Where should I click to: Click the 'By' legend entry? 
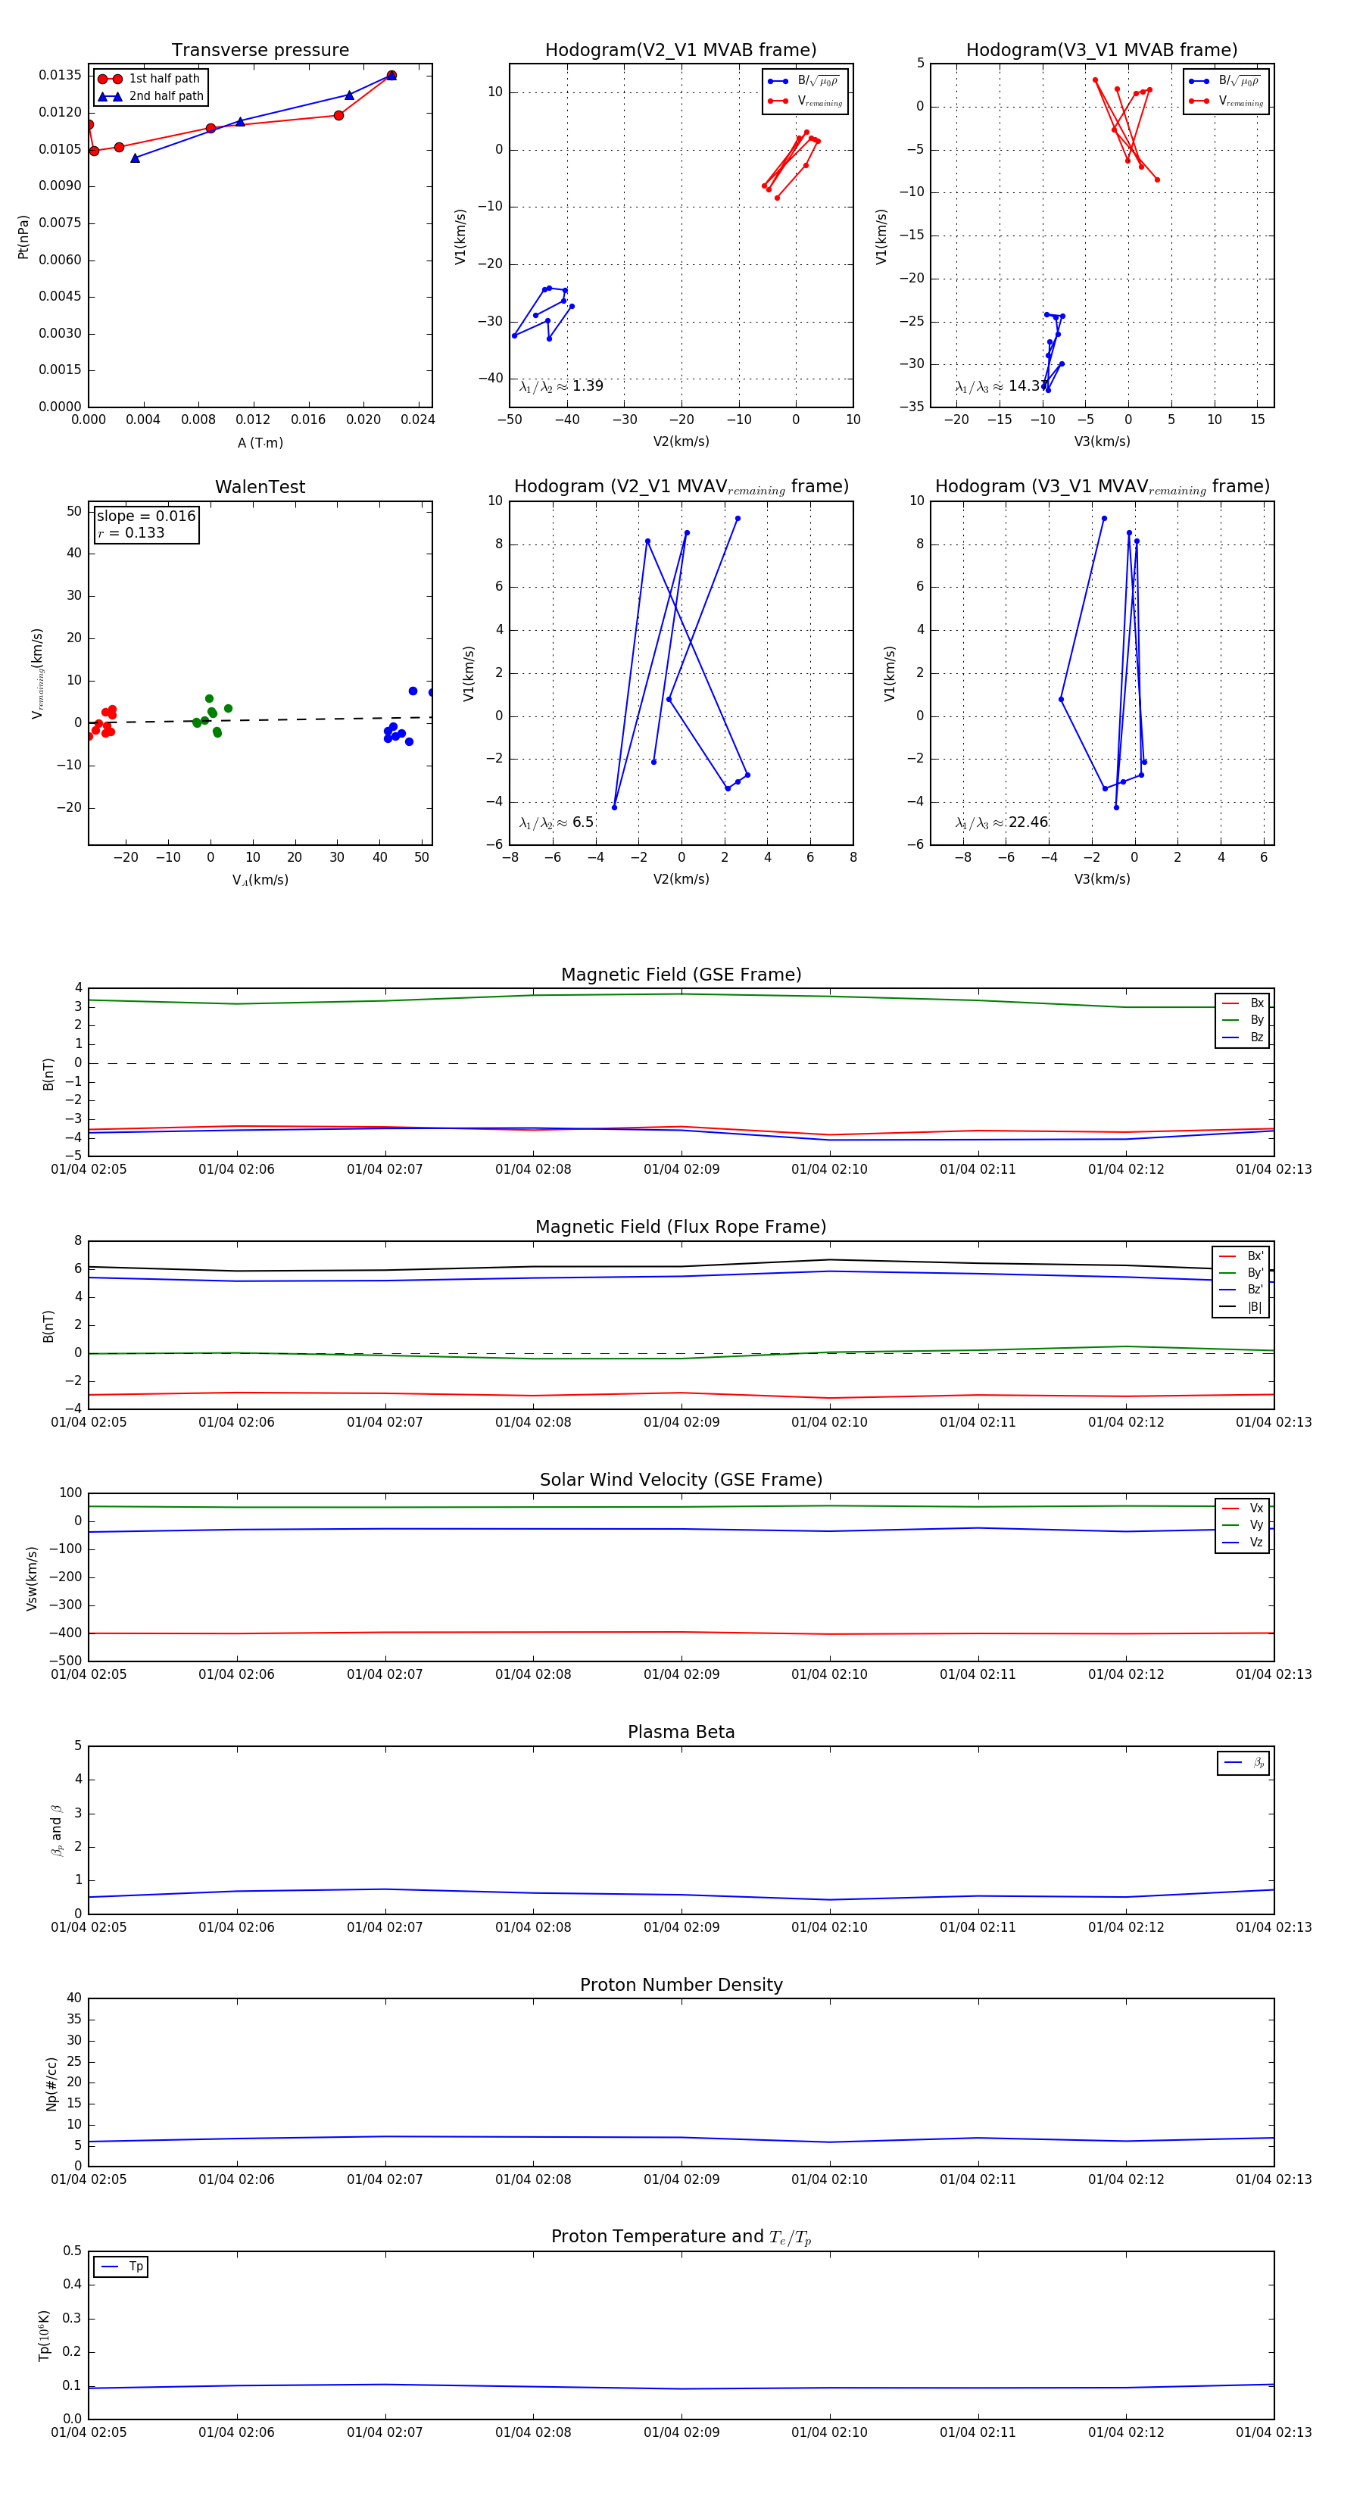(1243, 1019)
